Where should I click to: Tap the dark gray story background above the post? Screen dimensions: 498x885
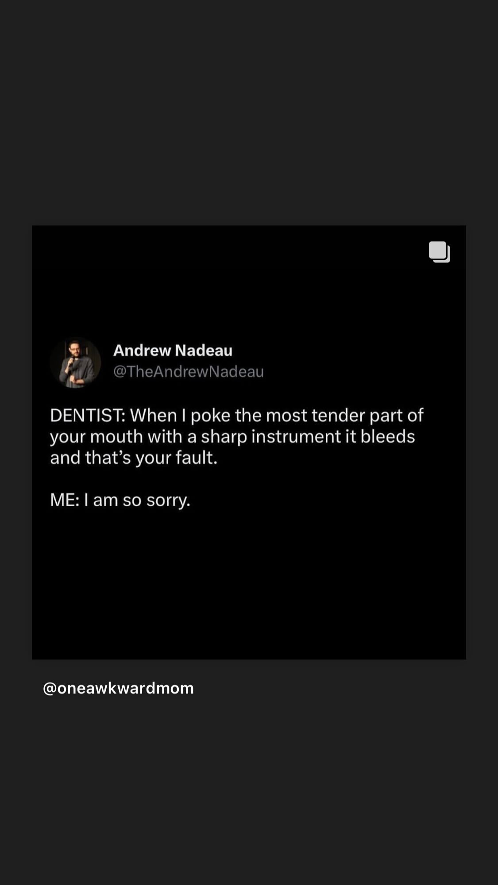coord(249,111)
